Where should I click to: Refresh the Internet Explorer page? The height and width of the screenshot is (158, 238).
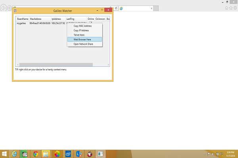tap(116, 8)
